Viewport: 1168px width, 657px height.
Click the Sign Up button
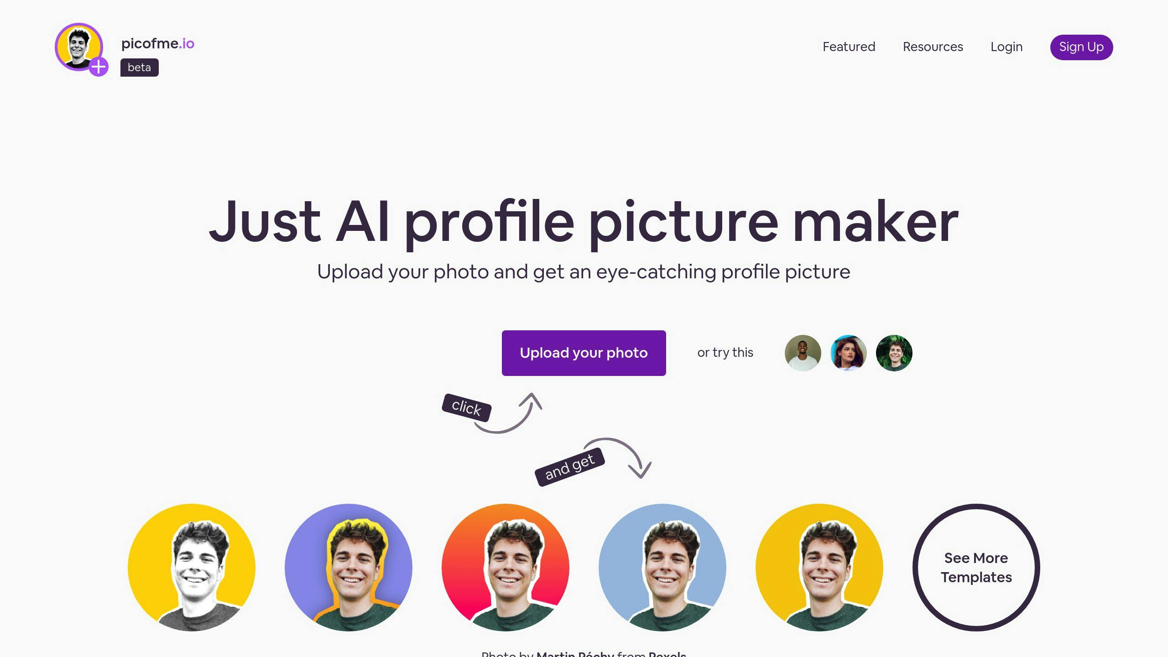click(1081, 47)
